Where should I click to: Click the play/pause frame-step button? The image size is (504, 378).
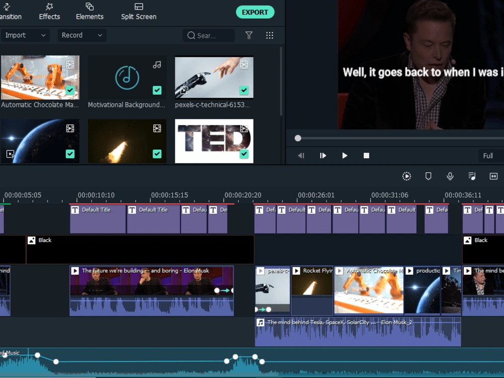323,156
